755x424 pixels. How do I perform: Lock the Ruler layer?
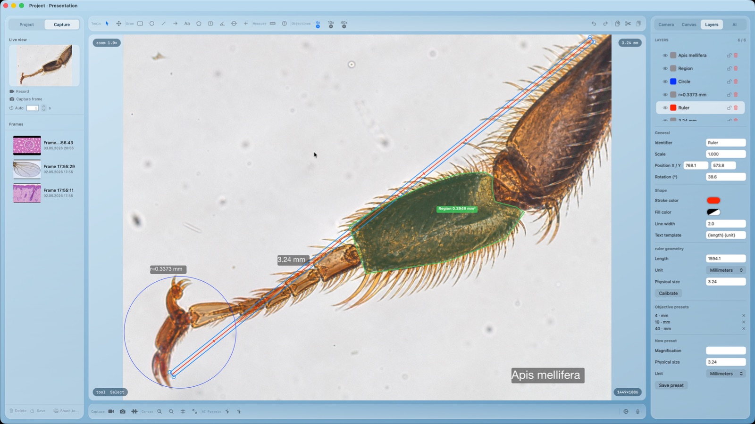(x=729, y=108)
